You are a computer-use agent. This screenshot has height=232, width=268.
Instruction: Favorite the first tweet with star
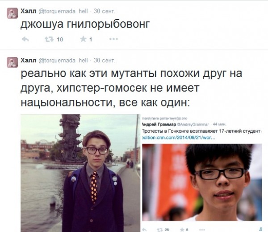tap(83, 39)
